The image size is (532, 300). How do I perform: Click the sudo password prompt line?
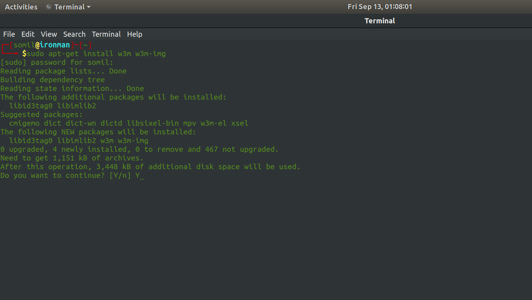(57, 62)
